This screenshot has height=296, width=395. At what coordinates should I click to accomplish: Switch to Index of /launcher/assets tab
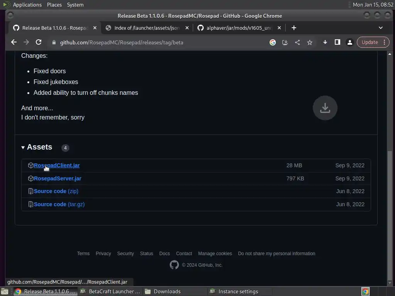pyautogui.click(x=147, y=28)
